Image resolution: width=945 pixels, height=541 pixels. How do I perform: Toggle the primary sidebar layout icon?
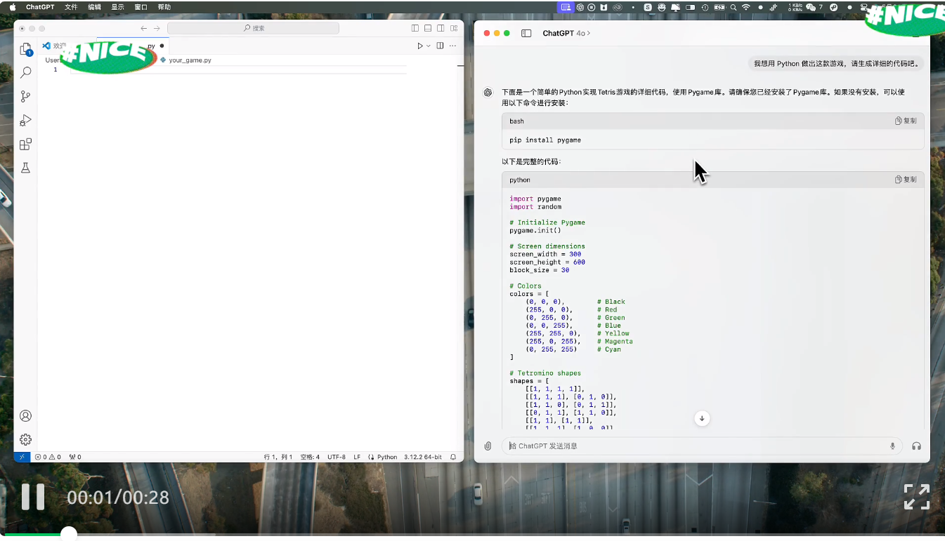(x=415, y=28)
